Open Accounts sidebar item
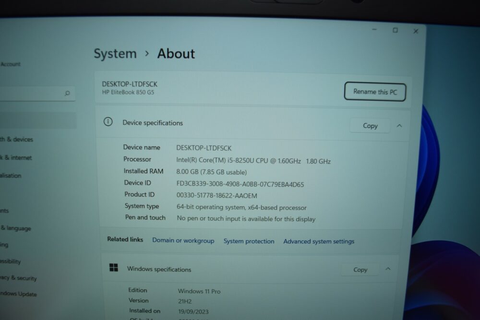 coord(4,211)
